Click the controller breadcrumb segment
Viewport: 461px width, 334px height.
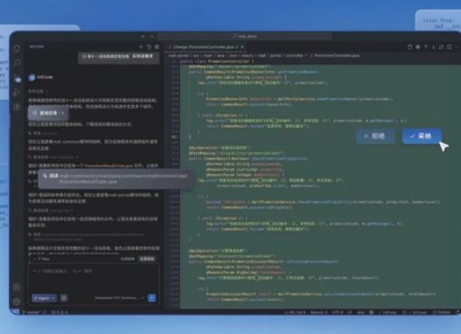[x=294, y=55]
